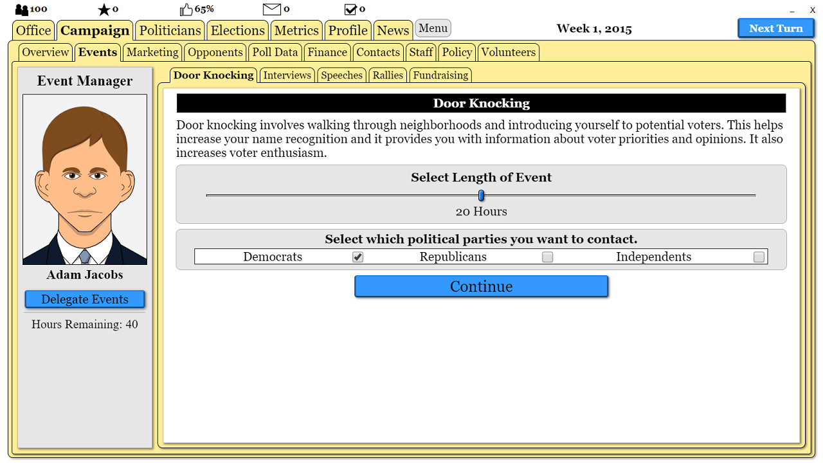
Task: Uncheck the Democrats checkbox
Action: pyautogui.click(x=357, y=257)
